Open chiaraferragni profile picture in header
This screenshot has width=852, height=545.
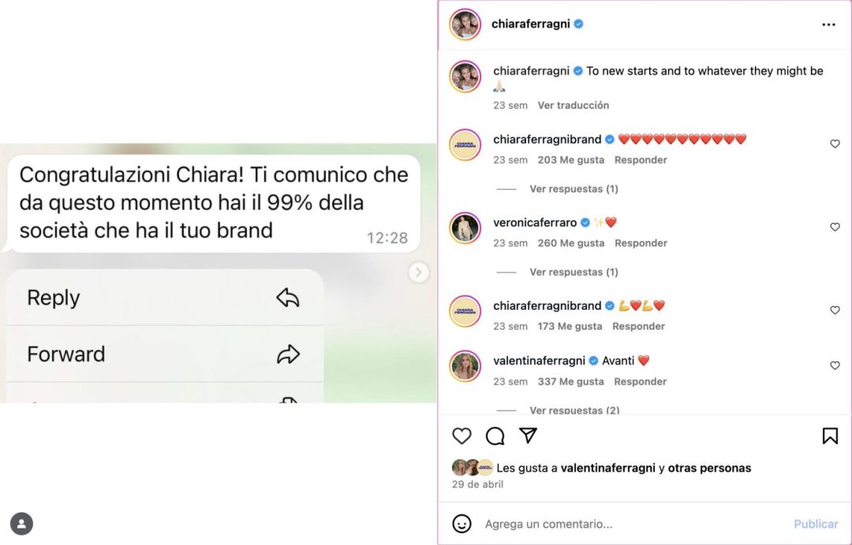coord(465,24)
